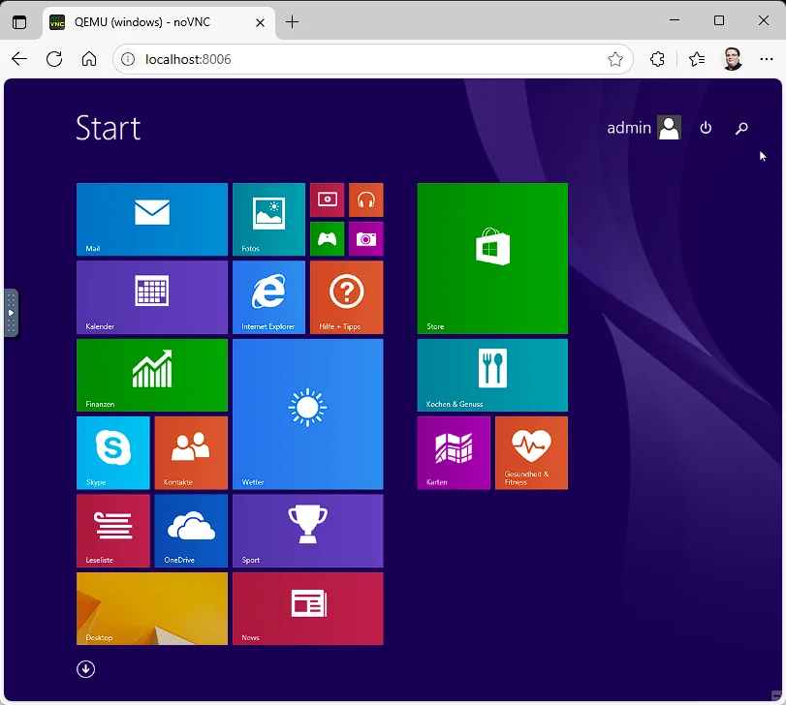Open the Karten maps tile
This screenshot has width=786, height=705.
point(454,453)
